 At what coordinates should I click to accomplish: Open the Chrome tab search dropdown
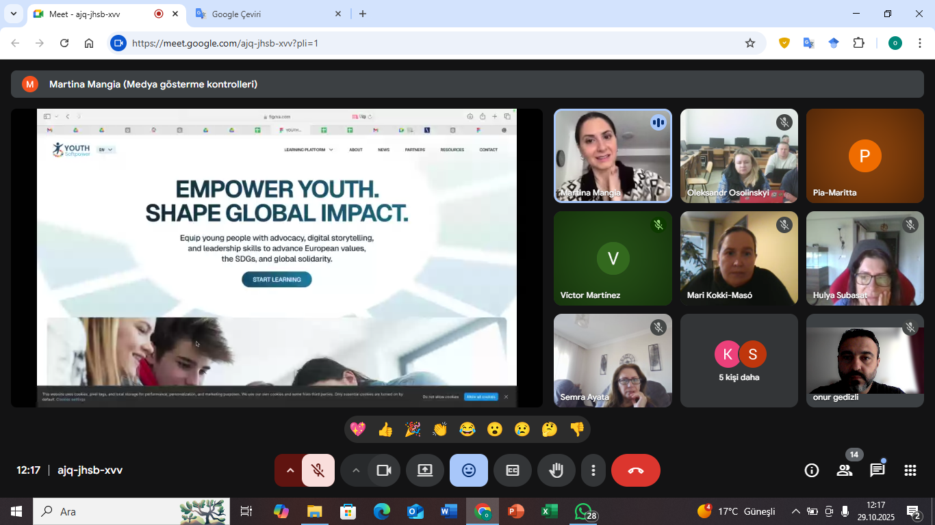click(x=13, y=14)
